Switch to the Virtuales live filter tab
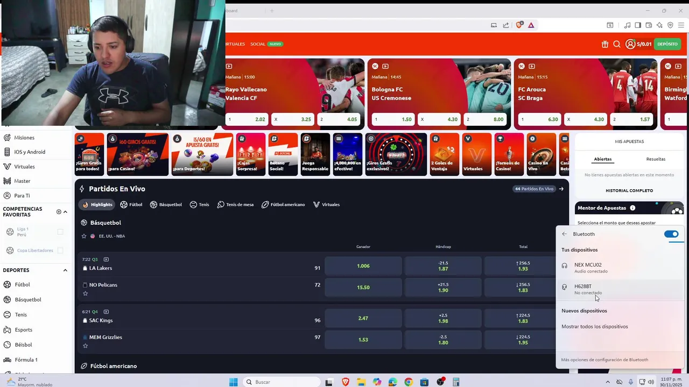This screenshot has width=689, height=387. pyautogui.click(x=326, y=204)
